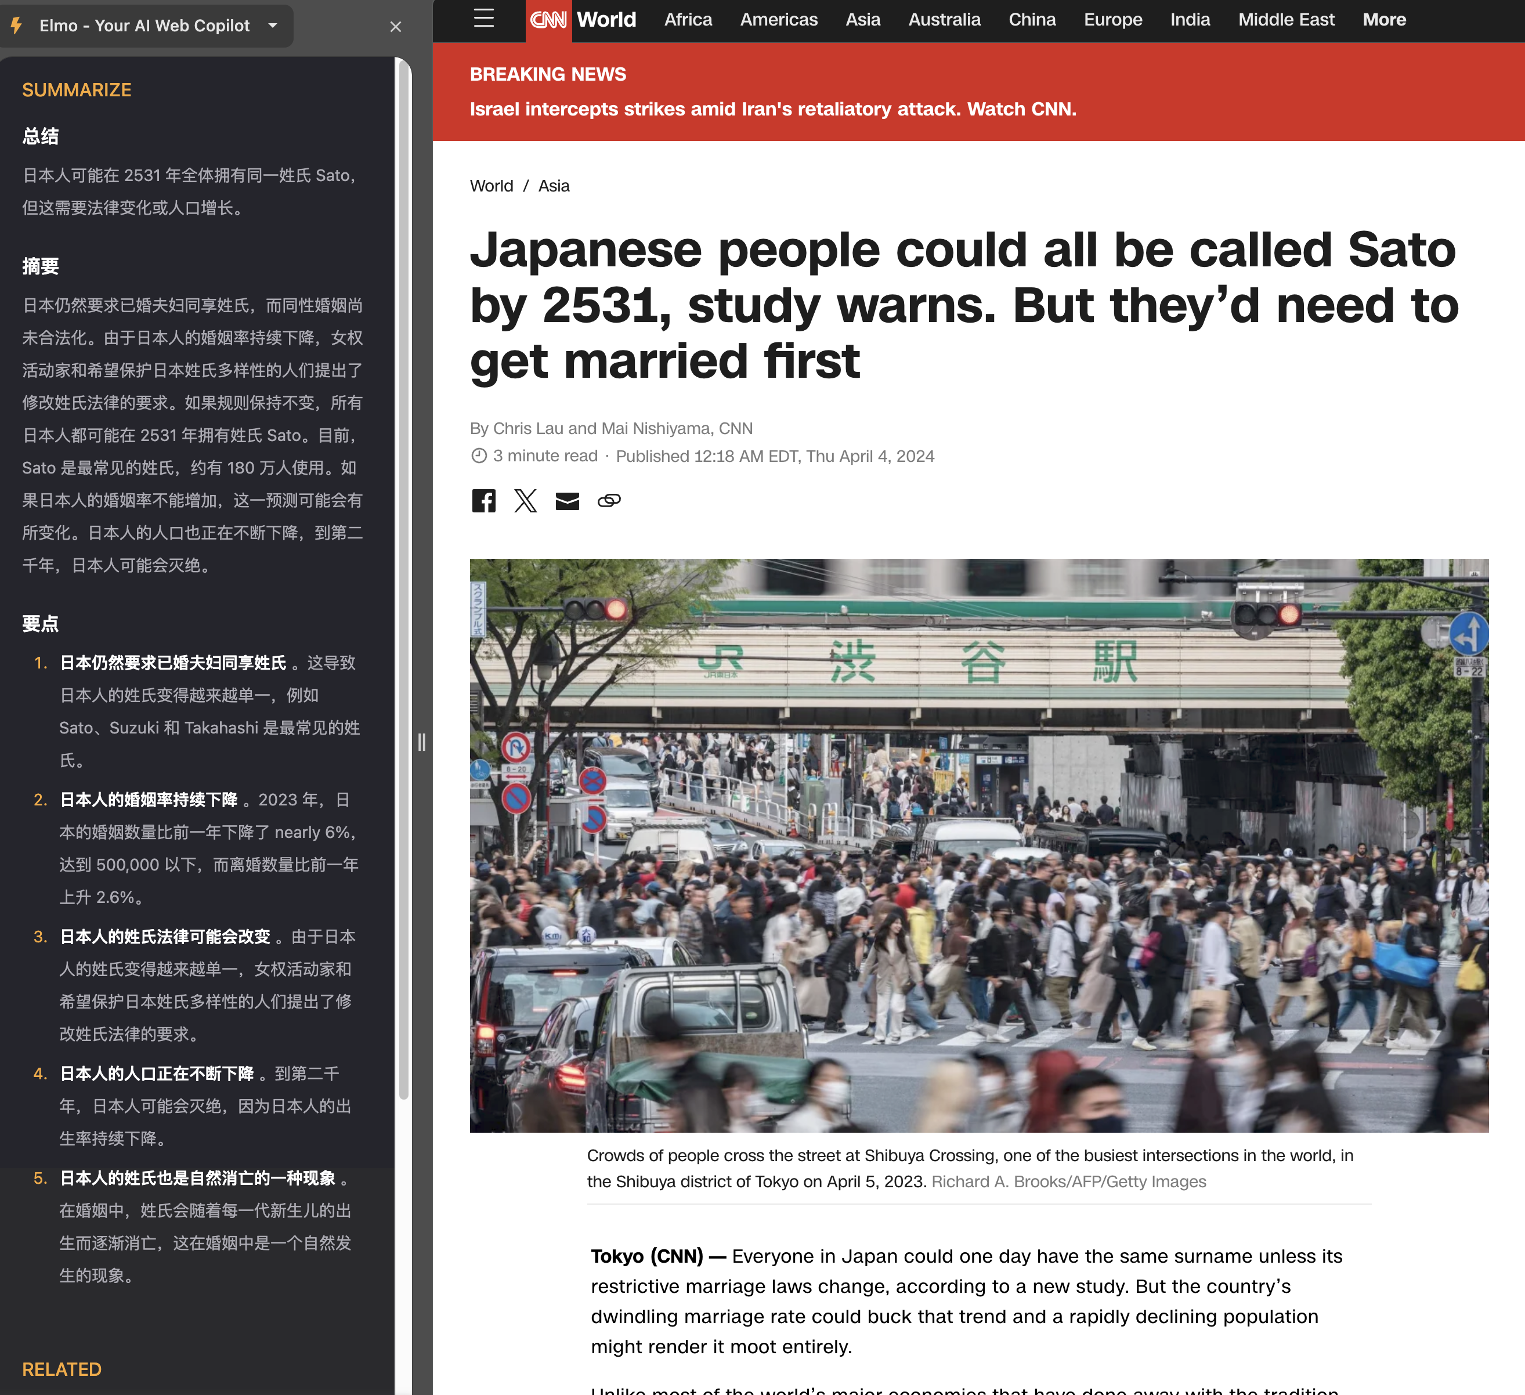Share article on Facebook
Viewport: 1525px width, 1395px height.
[483, 501]
